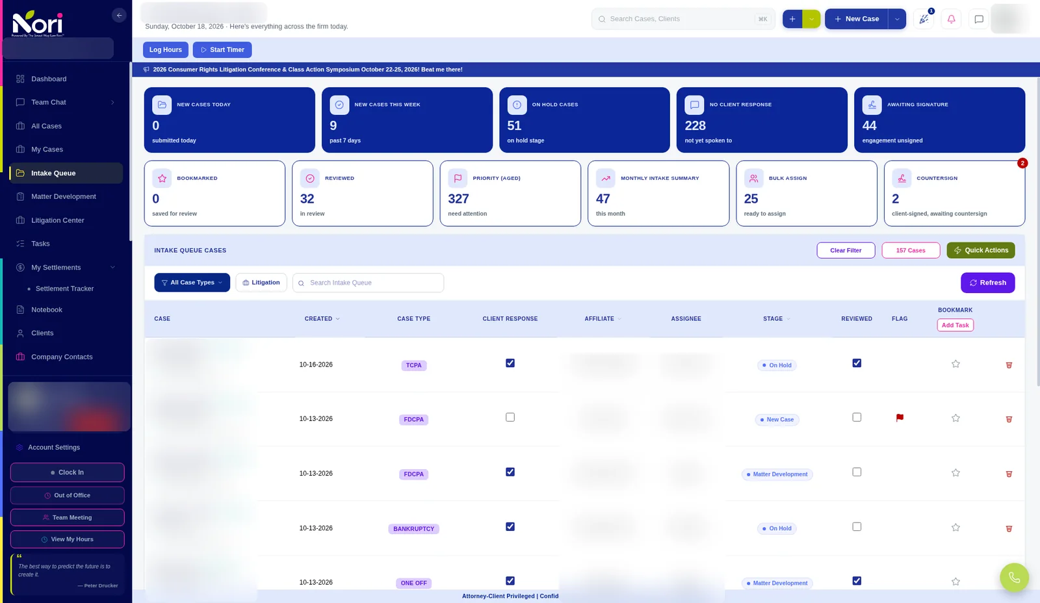Click the celebration icon with badge
Image resolution: width=1040 pixels, height=603 pixels.
point(924,19)
